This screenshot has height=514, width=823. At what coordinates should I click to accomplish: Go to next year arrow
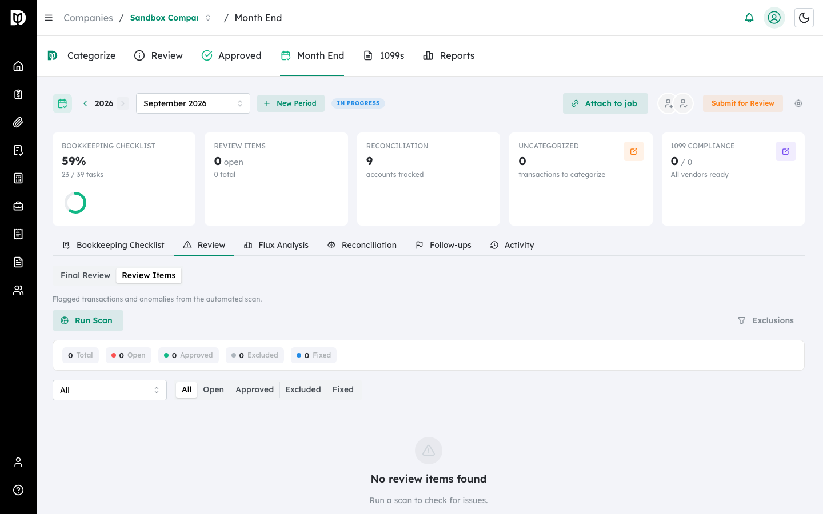(x=123, y=103)
